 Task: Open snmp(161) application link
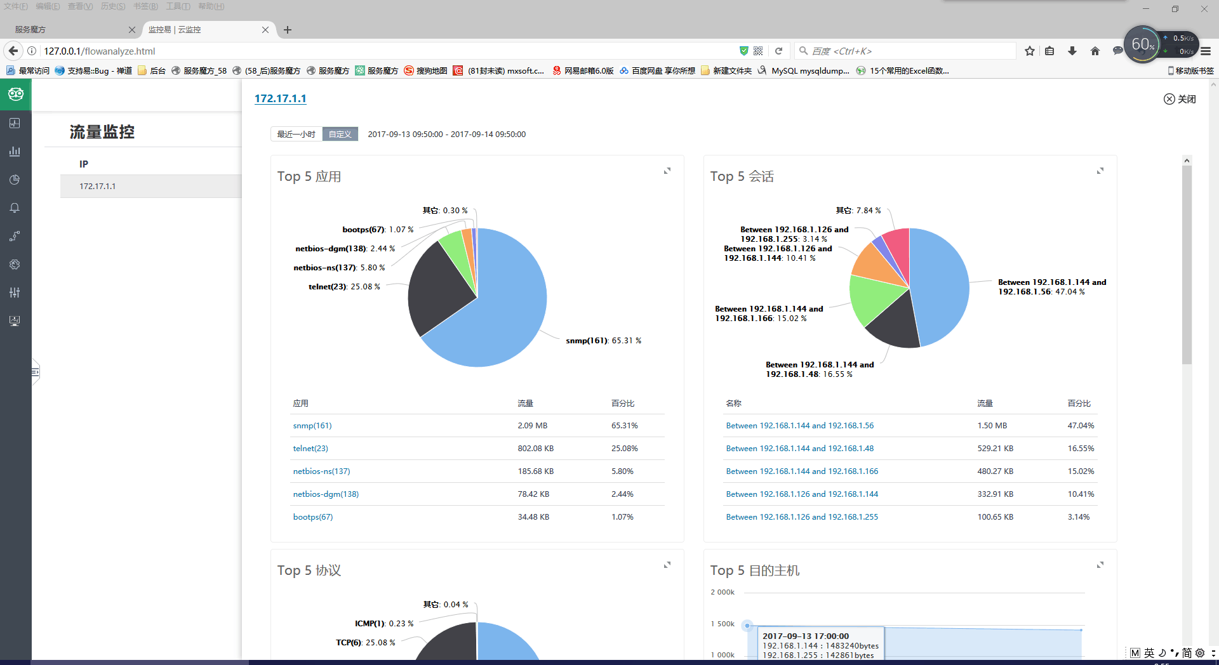click(312, 426)
